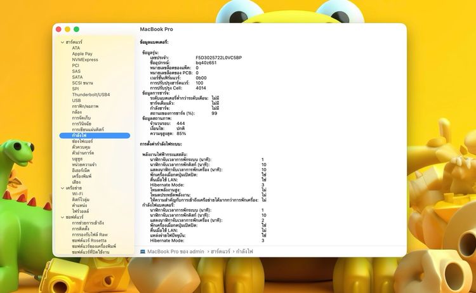Open Wi-Fi under the network section
Screen dimensions: 476x293
tap(77, 194)
